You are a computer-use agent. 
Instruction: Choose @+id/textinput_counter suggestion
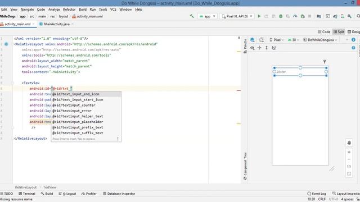click(x=86, y=105)
